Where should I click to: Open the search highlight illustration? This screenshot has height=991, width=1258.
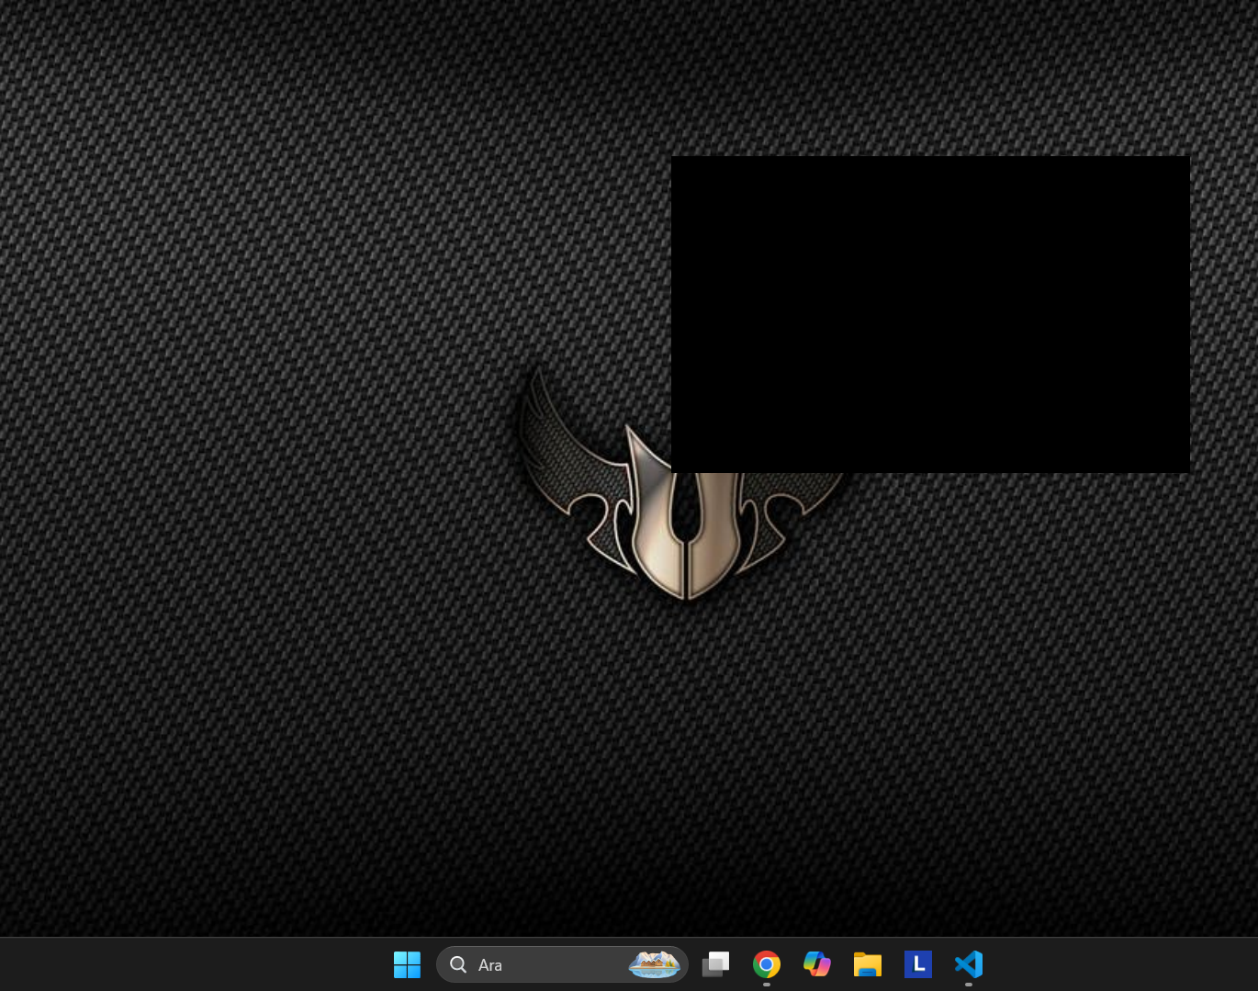pos(654,964)
